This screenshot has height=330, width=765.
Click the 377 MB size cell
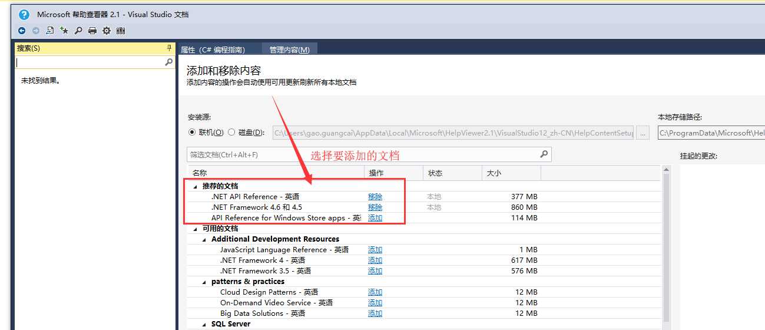pos(524,197)
